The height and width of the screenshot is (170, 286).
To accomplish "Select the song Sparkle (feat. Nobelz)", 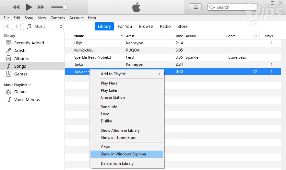I will 173,57.
